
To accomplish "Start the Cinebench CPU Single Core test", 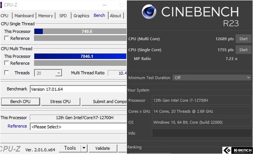I will point(243,50).
